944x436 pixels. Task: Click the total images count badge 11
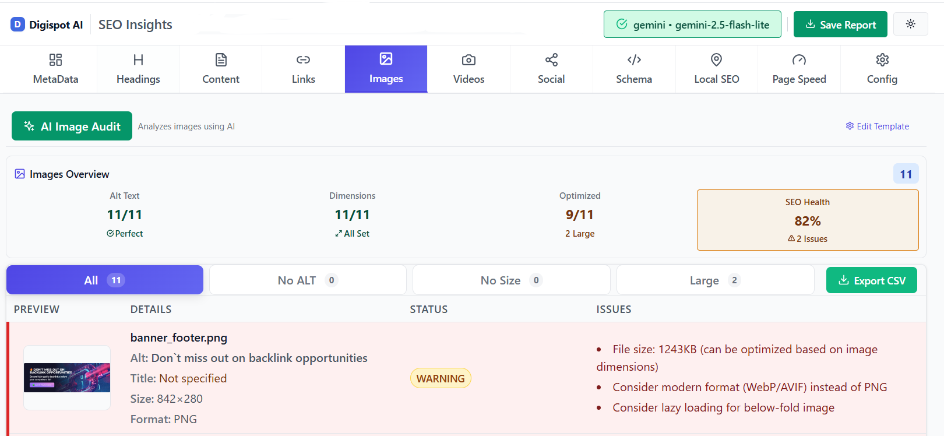point(906,174)
